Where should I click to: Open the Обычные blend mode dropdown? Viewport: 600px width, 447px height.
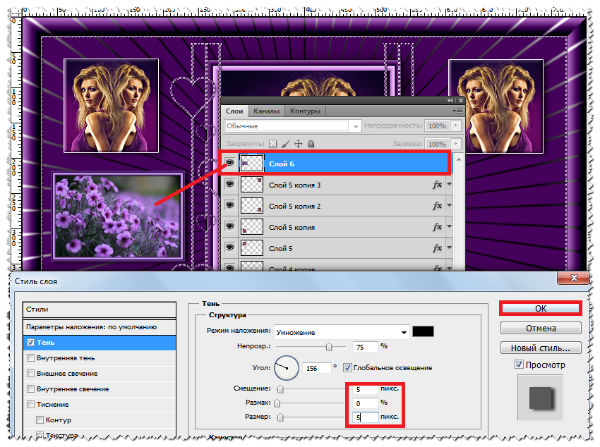[x=292, y=125]
